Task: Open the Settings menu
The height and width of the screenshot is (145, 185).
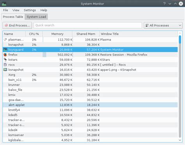Action: tap(30, 10)
